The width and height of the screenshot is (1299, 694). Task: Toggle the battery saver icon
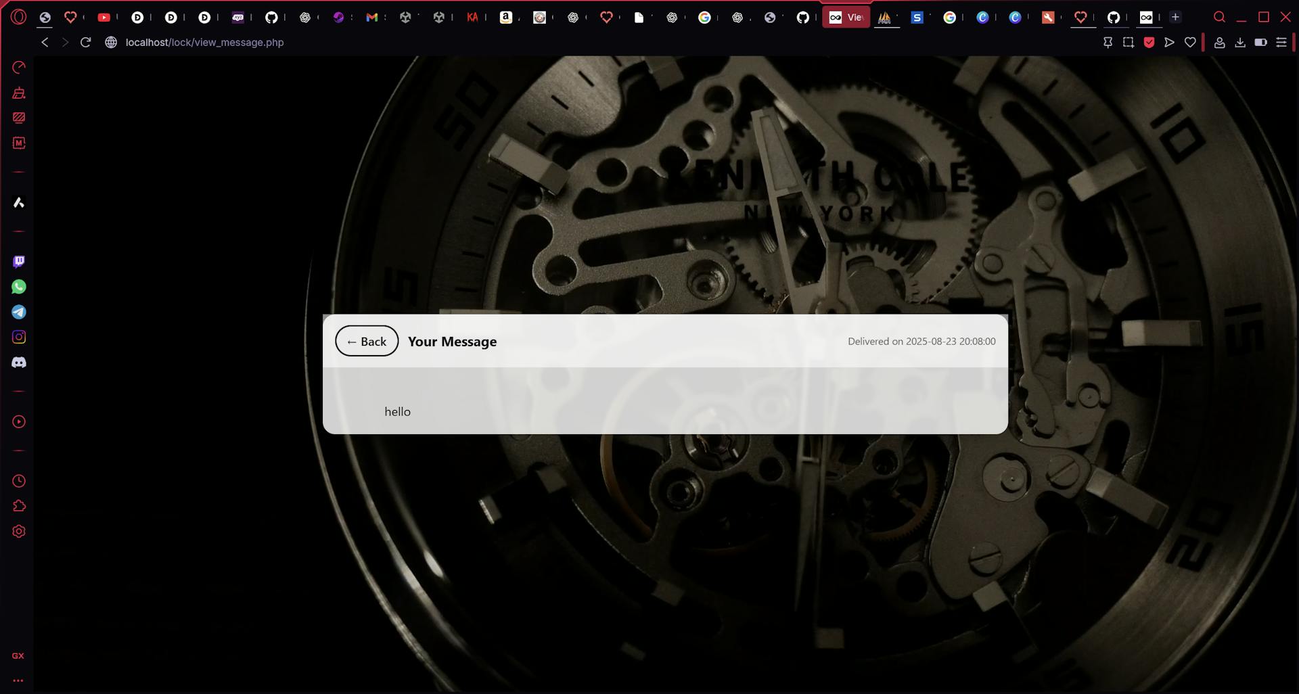(1260, 42)
